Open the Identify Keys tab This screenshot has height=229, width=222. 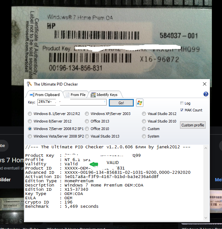104,95
